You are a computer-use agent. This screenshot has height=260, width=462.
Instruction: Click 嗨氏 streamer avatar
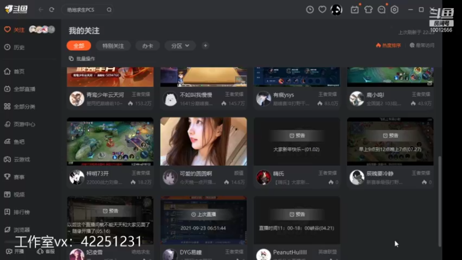(263, 177)
